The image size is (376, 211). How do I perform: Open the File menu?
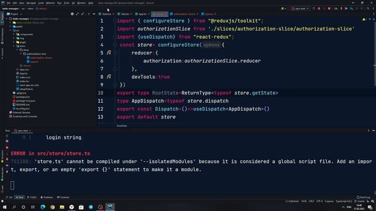pyautogui.click(x=9, y=3)
